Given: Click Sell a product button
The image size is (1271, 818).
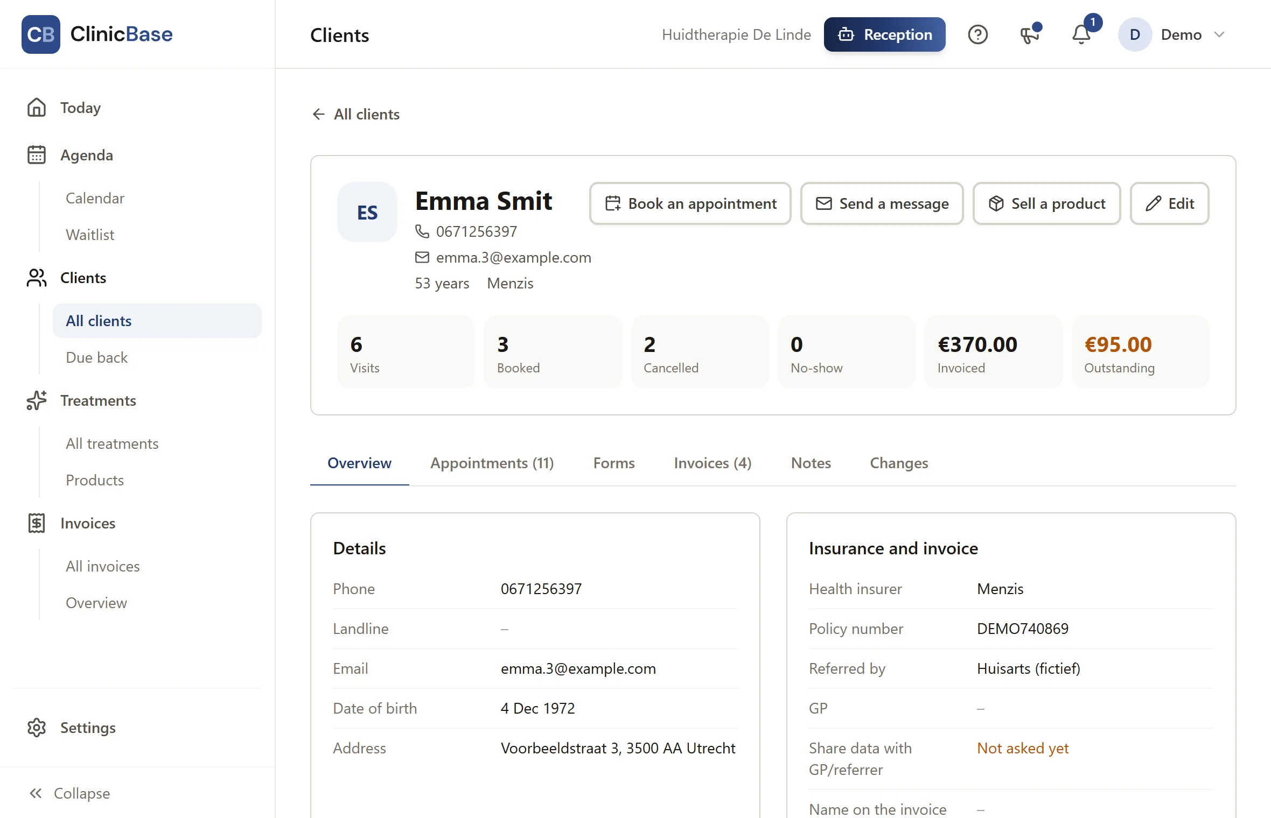Looking at the screenshot, I should point(1046,203).
